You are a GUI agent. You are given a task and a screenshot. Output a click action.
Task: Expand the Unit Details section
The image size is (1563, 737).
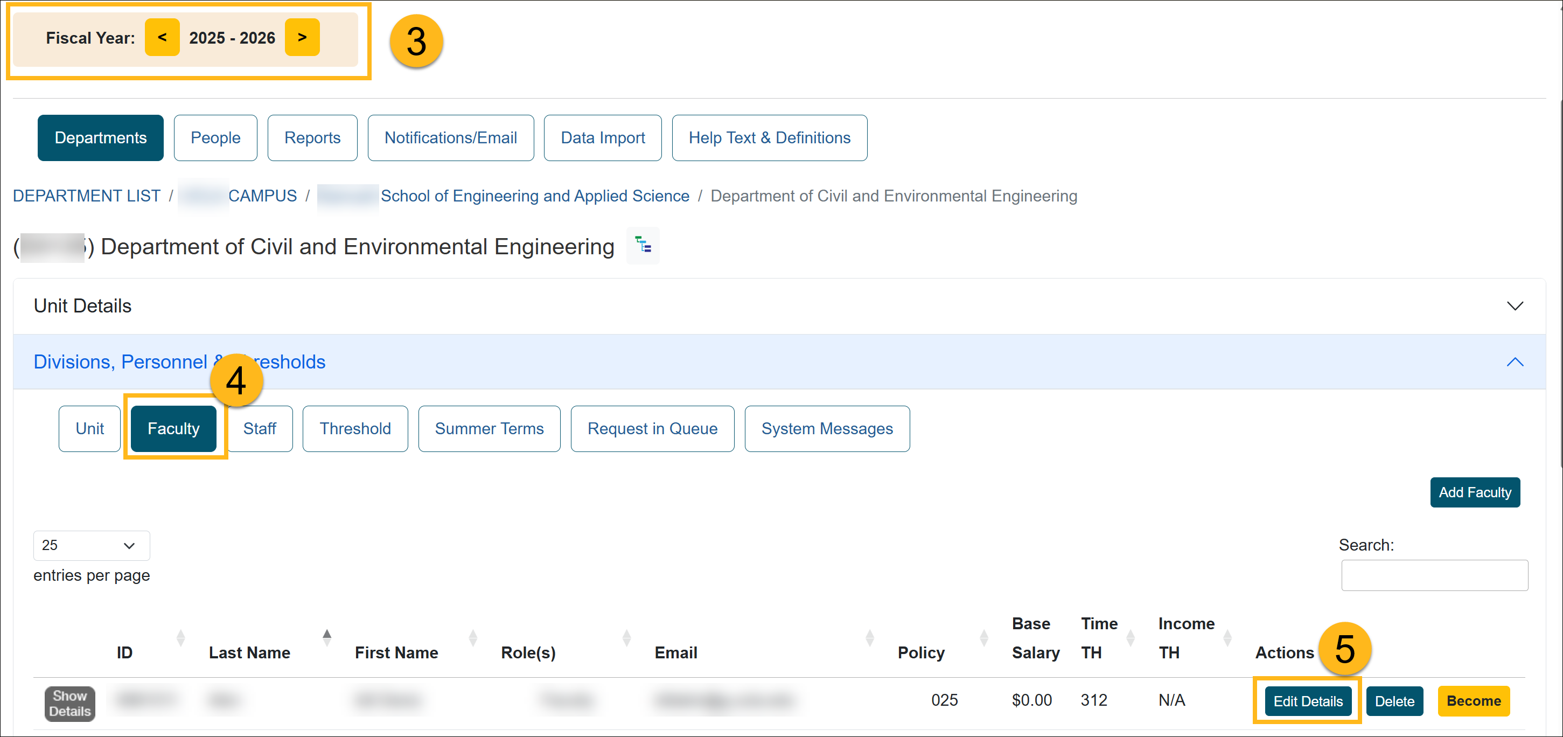(1515, 306)
